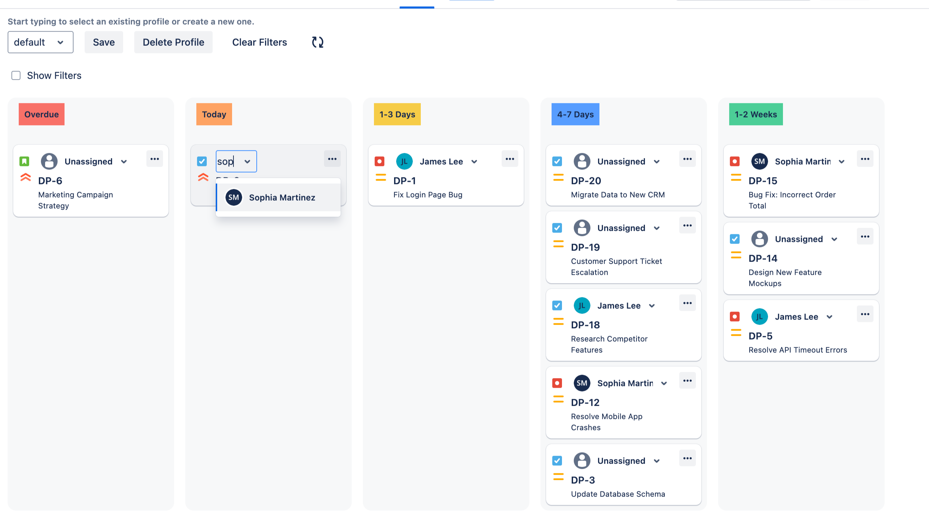Click the red issue type icon on DP-1
This screenshot has height=528, width=929.
tap(379, 161)
